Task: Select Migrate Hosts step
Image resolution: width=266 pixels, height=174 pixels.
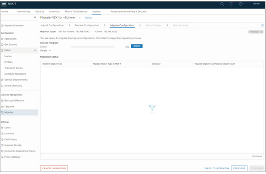Action: click(180, 25)
